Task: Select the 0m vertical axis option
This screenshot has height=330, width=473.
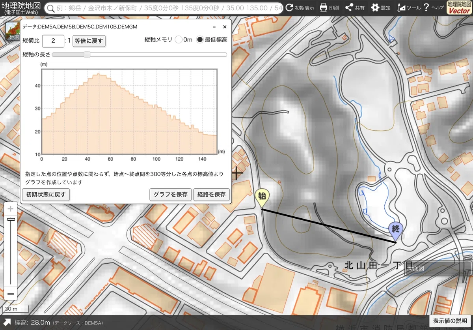Action: coord(179,39)
